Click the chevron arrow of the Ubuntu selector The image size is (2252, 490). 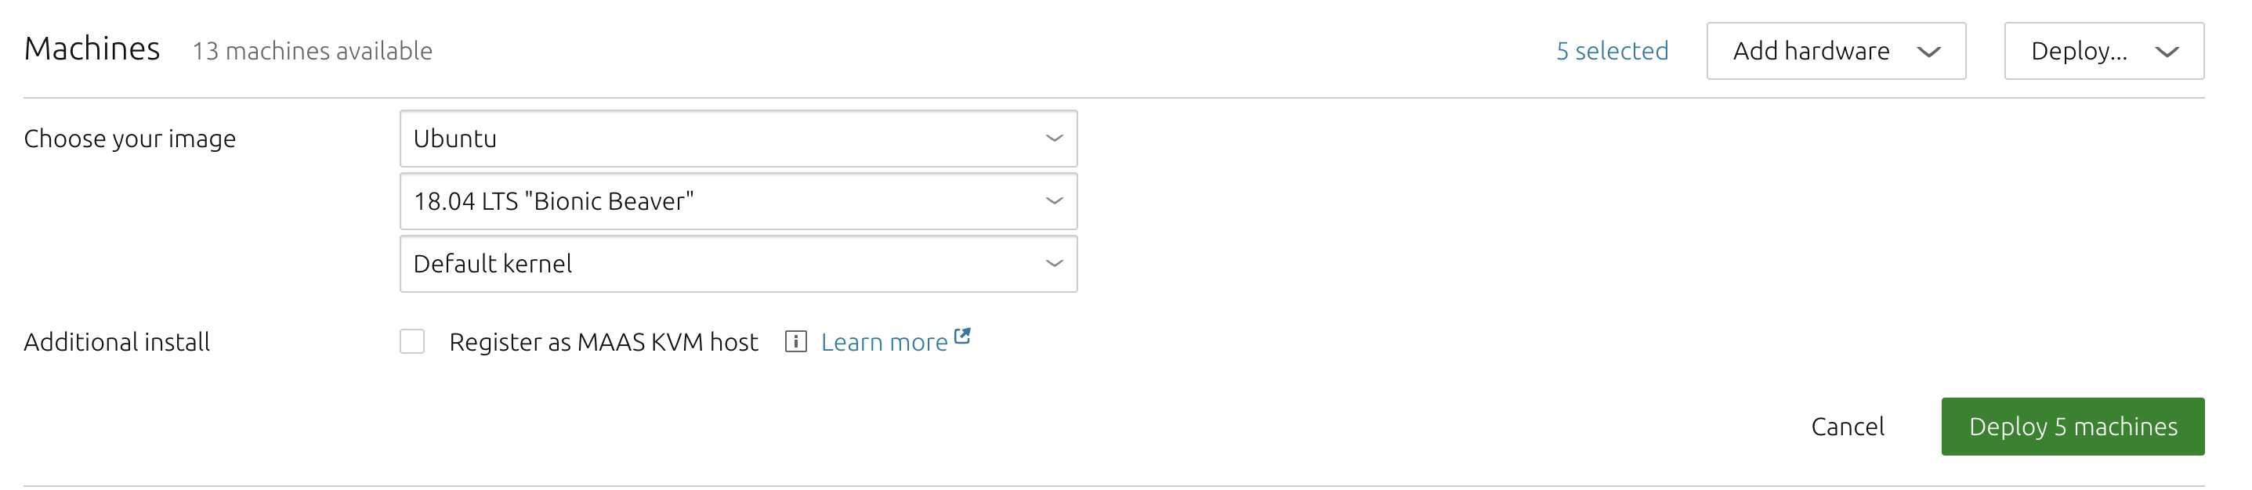click(x=1055, y=138)
